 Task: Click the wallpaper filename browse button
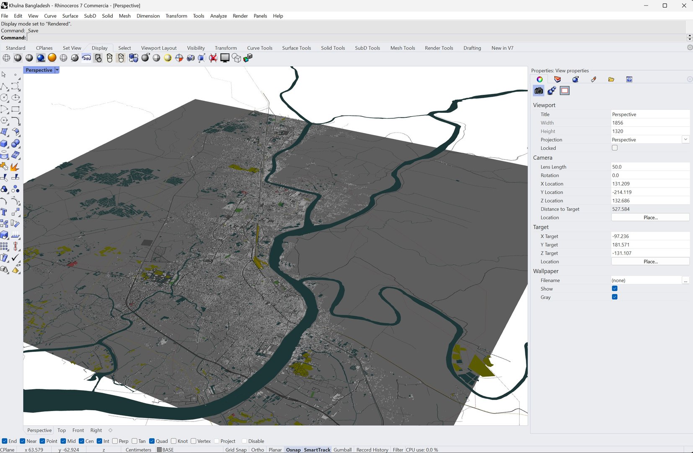[685, 281]
